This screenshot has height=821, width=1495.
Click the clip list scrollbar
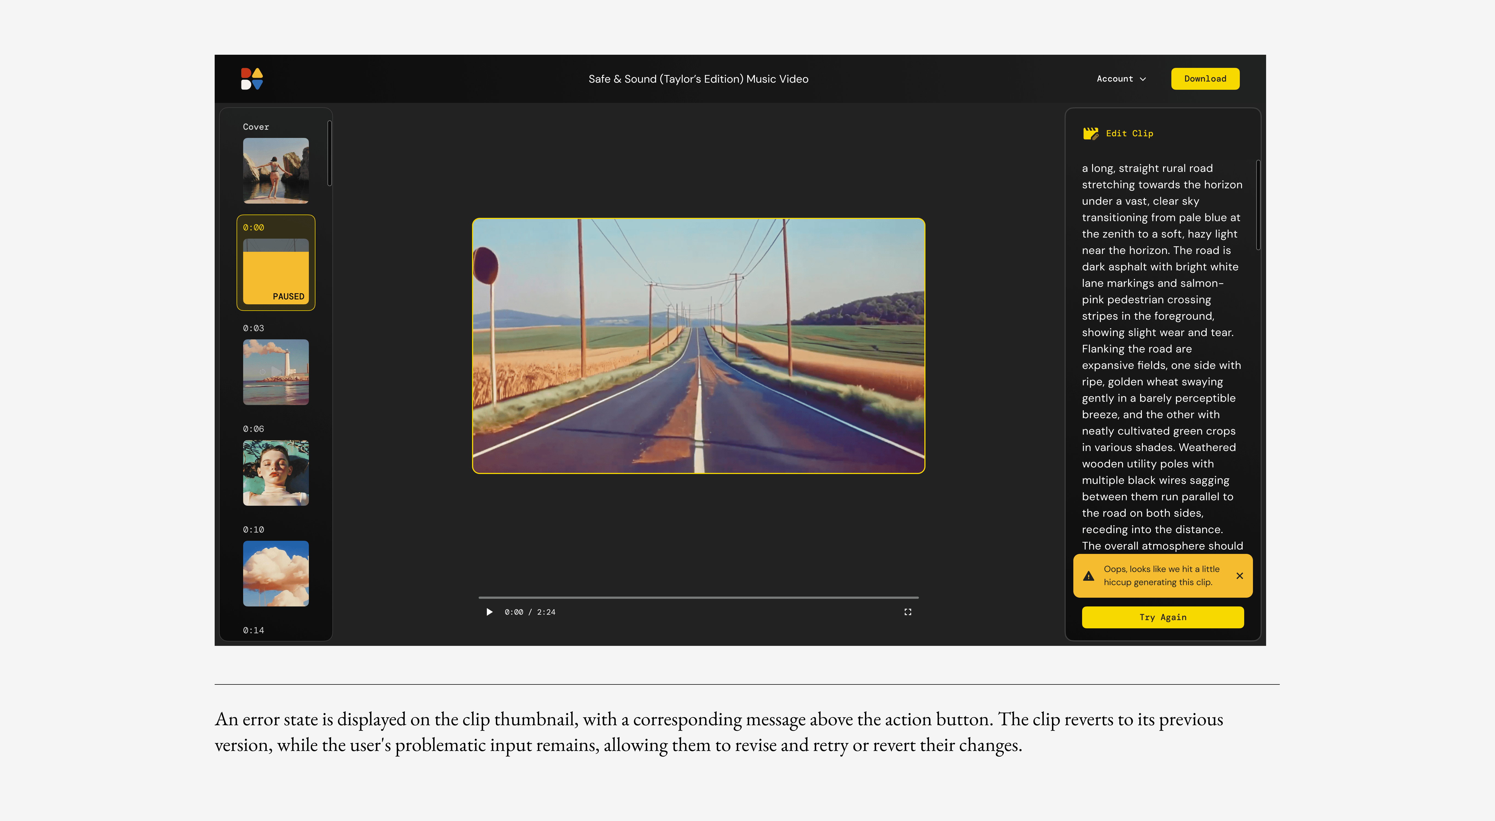pos(329,153)
